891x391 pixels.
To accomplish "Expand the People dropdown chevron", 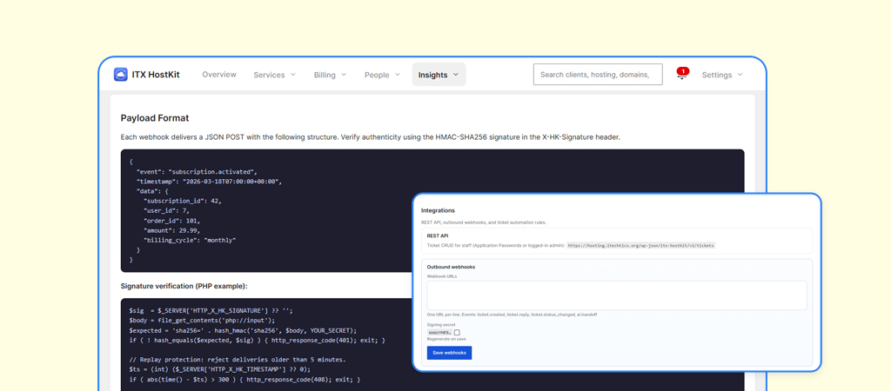I will click(397, 75).
